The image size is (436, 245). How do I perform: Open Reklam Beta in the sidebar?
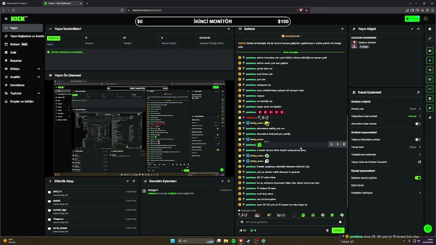pos(22,44)
